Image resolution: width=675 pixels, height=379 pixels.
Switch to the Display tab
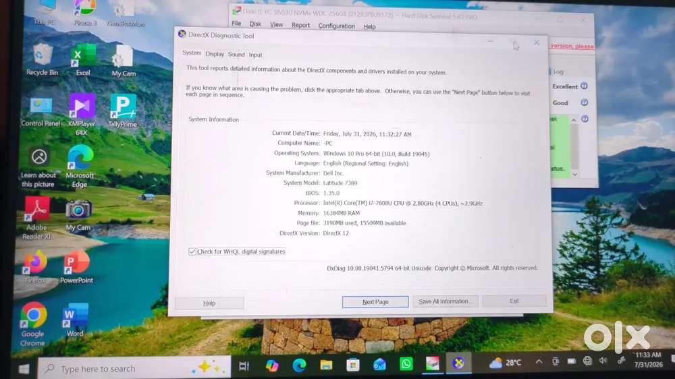(215, 54)
